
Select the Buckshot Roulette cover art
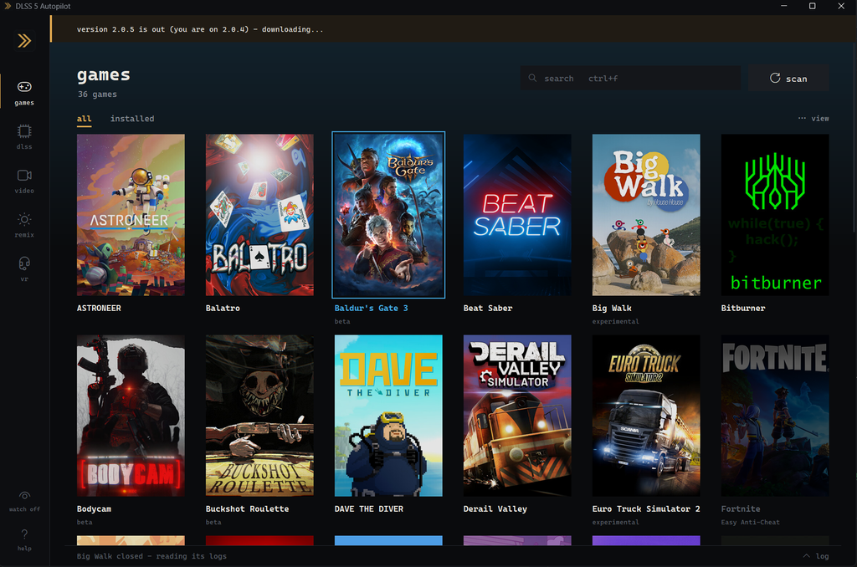coord(259,416)
